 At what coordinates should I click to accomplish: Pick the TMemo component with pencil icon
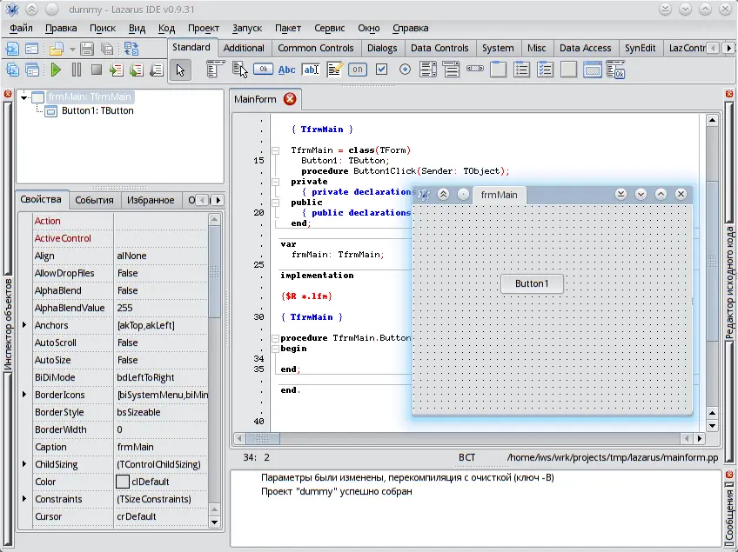334,70
